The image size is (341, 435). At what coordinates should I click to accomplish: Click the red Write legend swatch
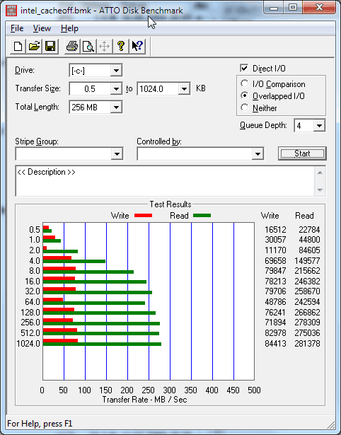[143, 216]
